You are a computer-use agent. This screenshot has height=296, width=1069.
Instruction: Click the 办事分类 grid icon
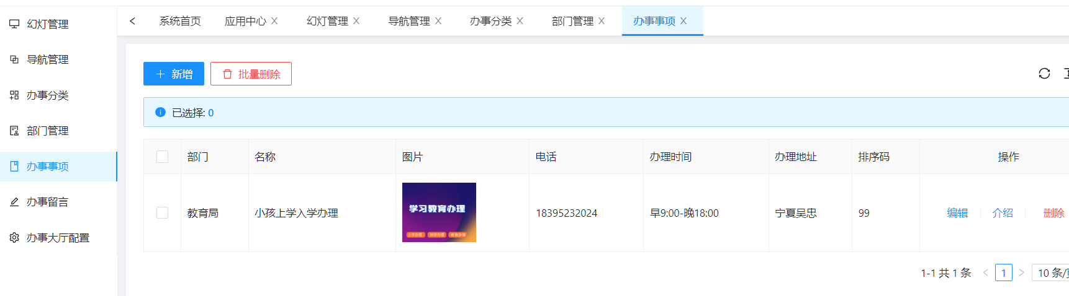(14, 95)
